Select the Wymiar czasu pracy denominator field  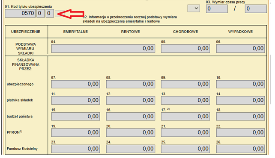(256, 9)
